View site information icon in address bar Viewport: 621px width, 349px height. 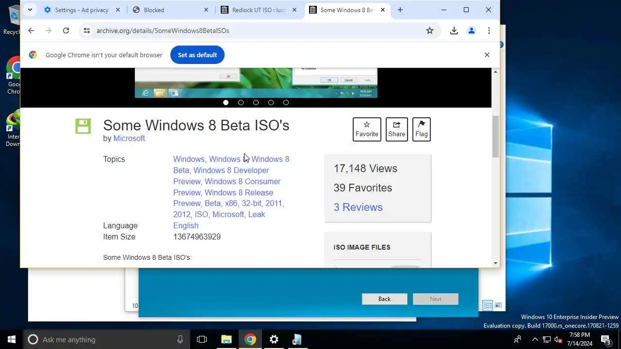87,31
